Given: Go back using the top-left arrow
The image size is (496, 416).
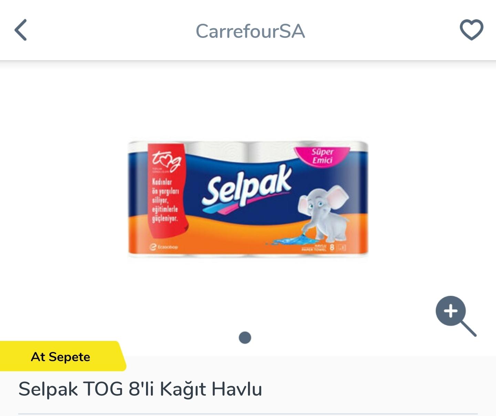Looking at the screenshot, I should point(21,30).
